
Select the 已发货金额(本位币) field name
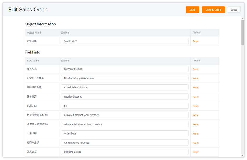click(x=37, y=115)
